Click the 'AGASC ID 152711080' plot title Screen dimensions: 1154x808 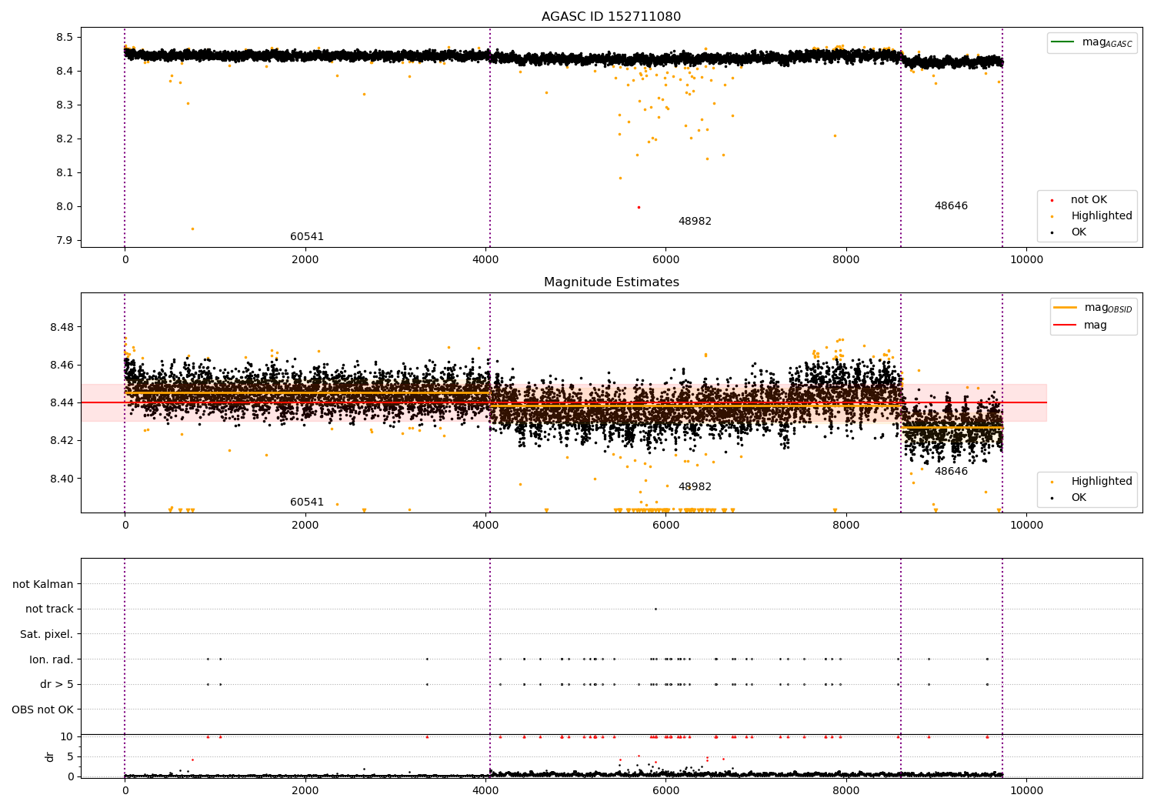tap(611, 17)
